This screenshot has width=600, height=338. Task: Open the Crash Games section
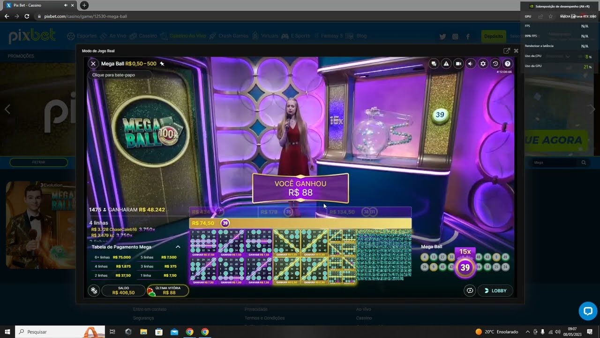click(x=229, y=36)
